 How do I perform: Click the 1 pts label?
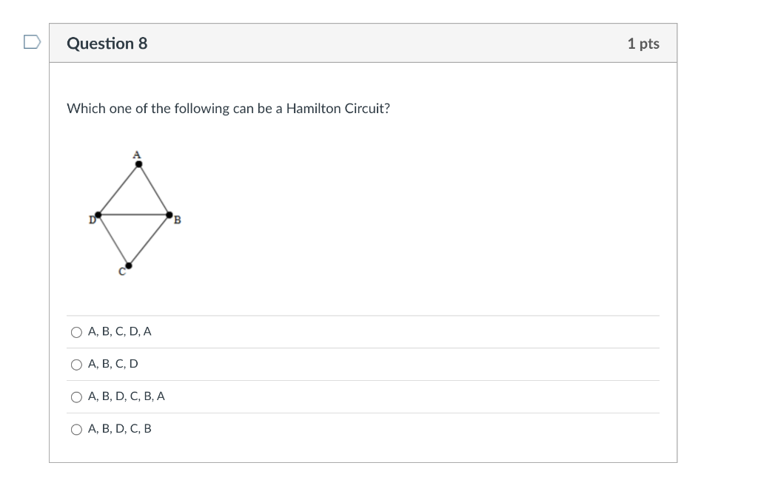pos(643,43)
